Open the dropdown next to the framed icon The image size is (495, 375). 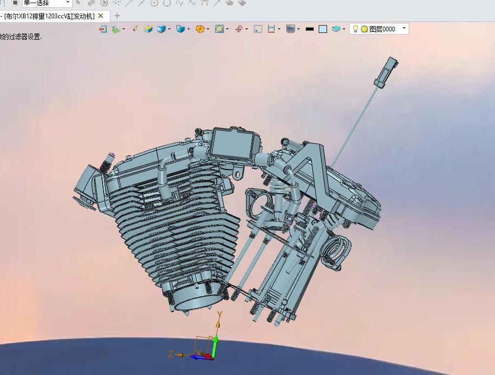coord(227,29)
